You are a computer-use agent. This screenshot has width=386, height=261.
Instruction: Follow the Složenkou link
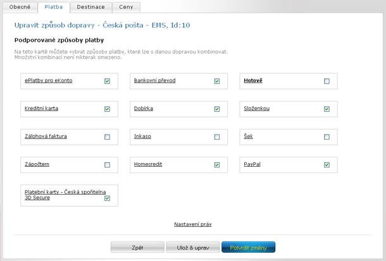(257, 109)
